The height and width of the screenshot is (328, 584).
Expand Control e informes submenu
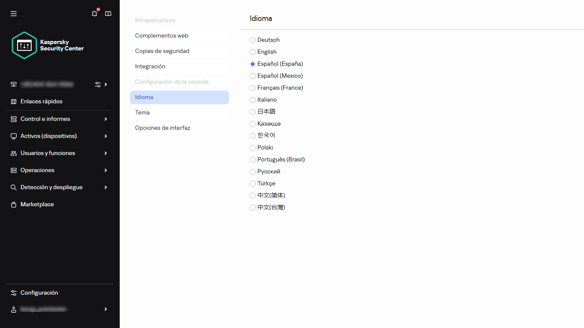point(106,119)
